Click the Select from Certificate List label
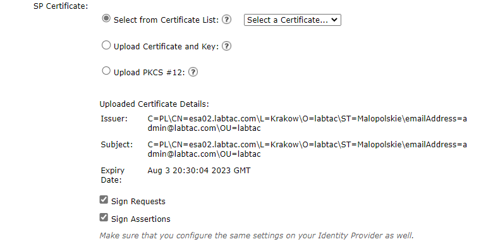The image size is (486, 244). pos(166,20)
